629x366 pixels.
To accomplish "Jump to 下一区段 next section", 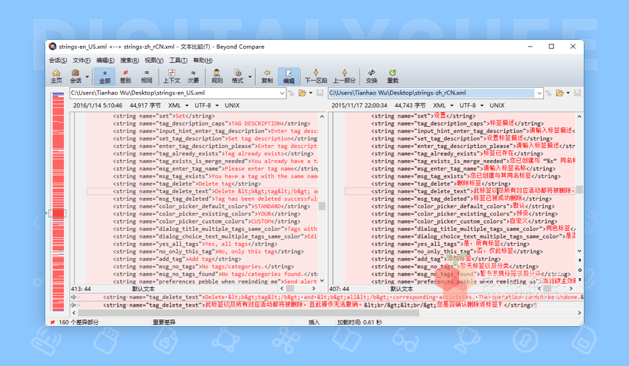I will 316,76.
